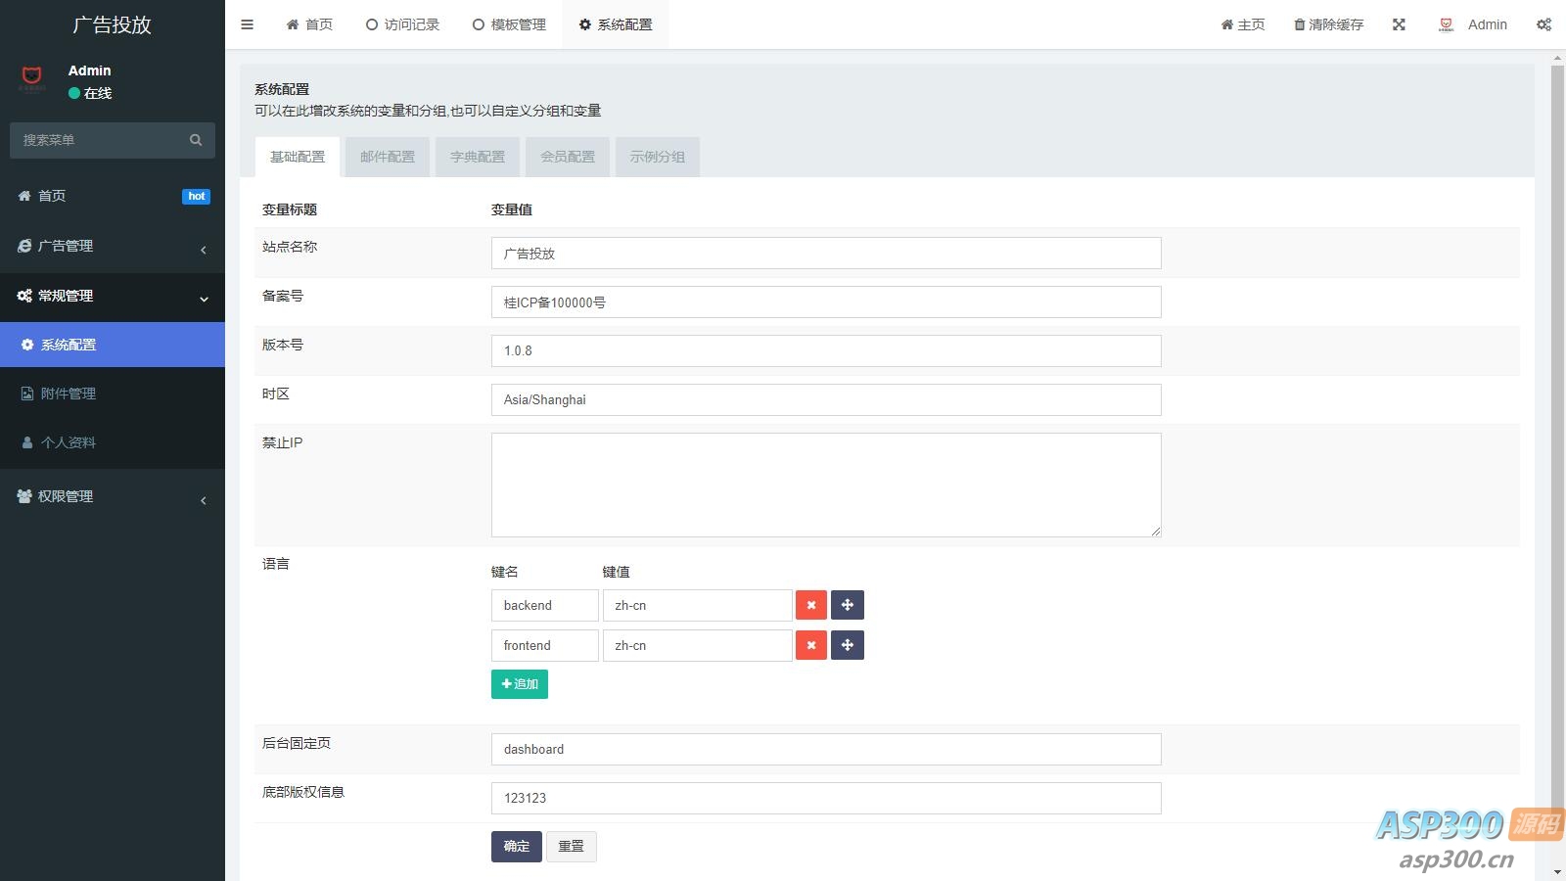Click inside the 禁止IP text area
Image resolution: width=1566 pixels, height=881 pixels.
825,485
